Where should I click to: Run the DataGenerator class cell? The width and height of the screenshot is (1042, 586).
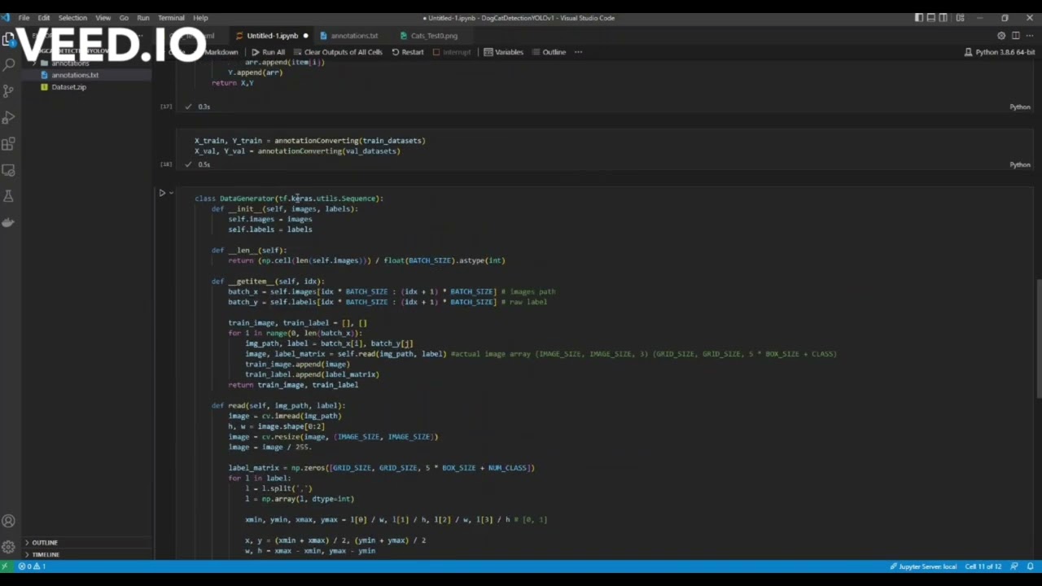[x=162, y=193]
